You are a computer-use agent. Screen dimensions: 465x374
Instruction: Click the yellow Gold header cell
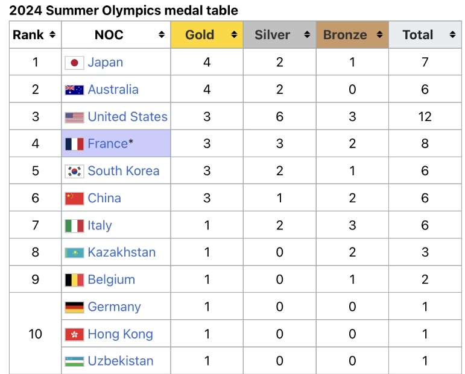click(x=207, y=35)
